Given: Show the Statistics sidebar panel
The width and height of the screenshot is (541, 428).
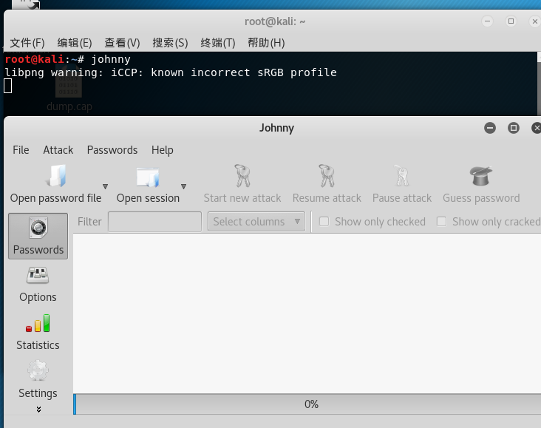Looking at the screenshot, I should [x=38, y=332].
